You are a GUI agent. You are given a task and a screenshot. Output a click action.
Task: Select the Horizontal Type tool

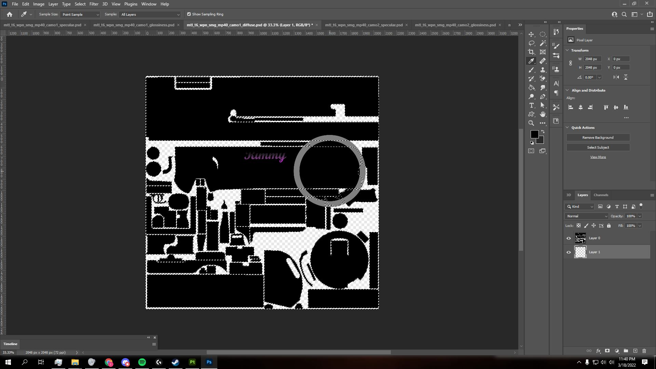(x=531, y=105)
